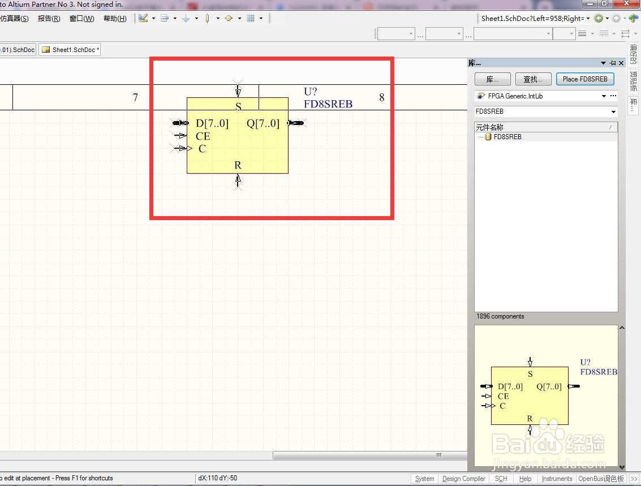The width and height of the screenshot is (641, 486).
Task: Select the power source ground icon
Action: click(x=186, y=18)
